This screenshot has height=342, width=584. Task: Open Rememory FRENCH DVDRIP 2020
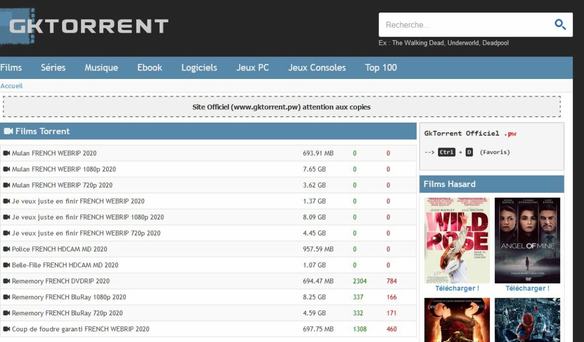point(61,281)
